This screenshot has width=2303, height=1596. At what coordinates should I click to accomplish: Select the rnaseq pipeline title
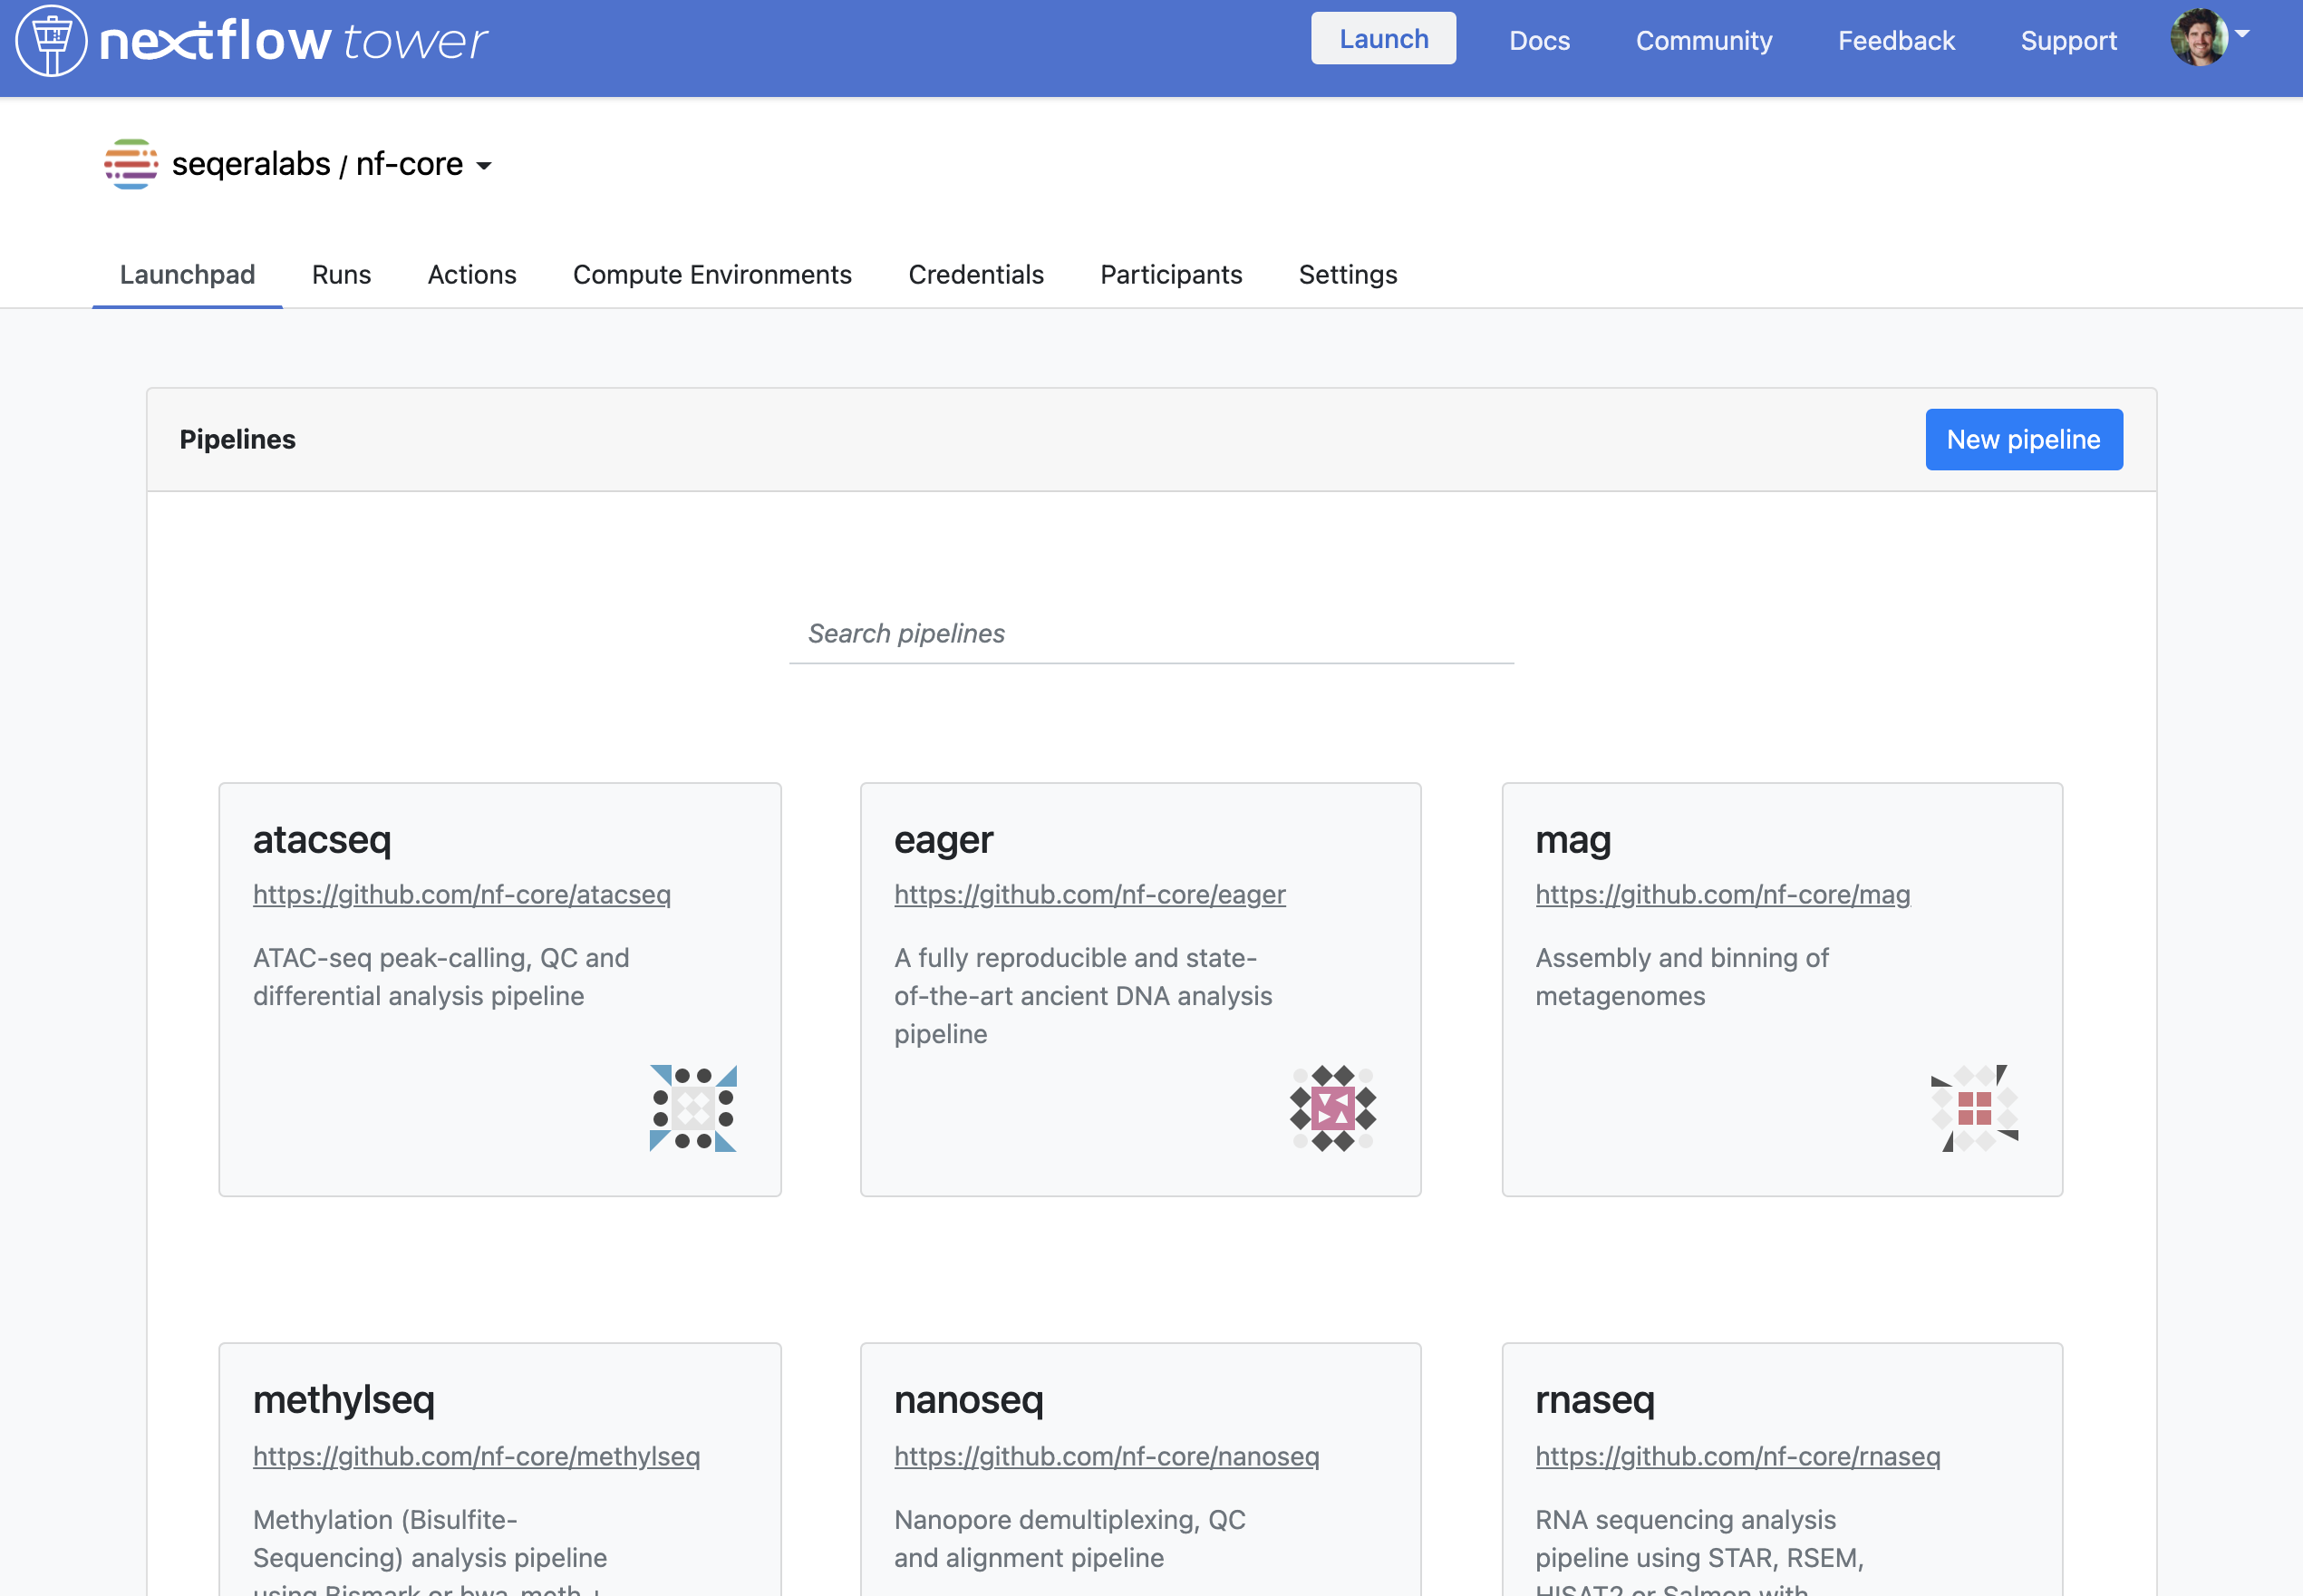tap(1594, 1399)
